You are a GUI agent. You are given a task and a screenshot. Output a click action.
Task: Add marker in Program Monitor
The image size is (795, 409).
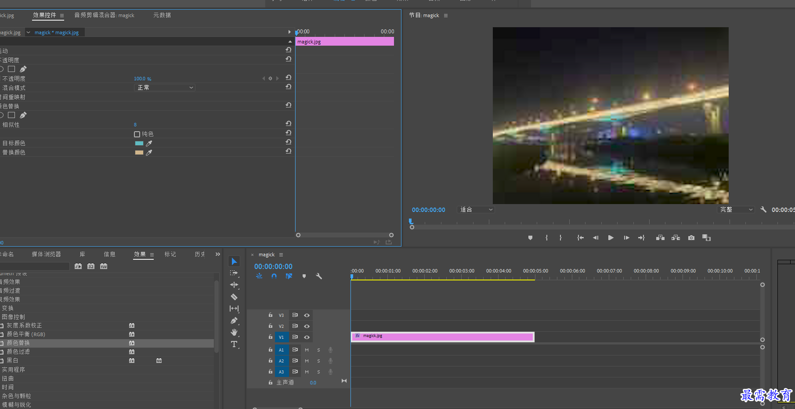coord(530,238)
